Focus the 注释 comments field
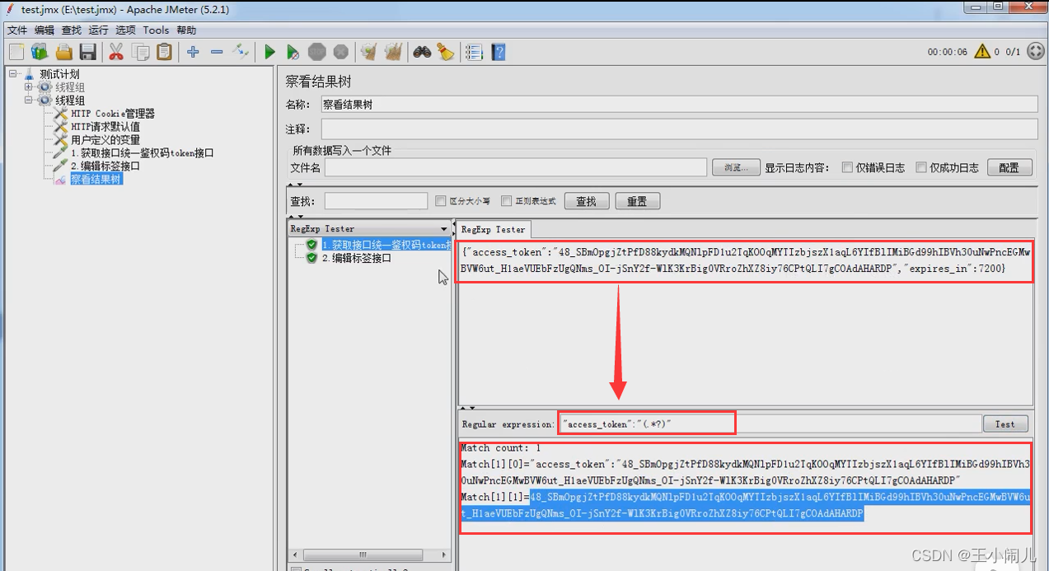 678,129
